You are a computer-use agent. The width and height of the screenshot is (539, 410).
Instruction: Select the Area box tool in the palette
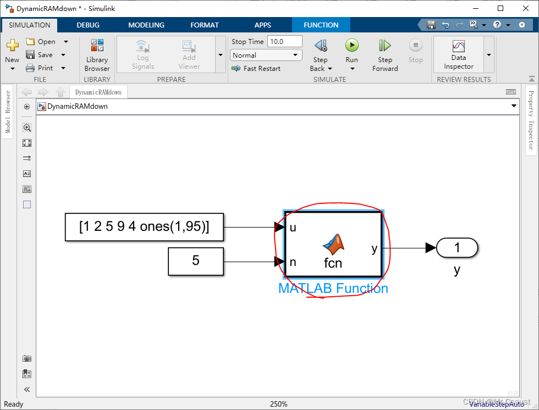click(x=27, y=204)
